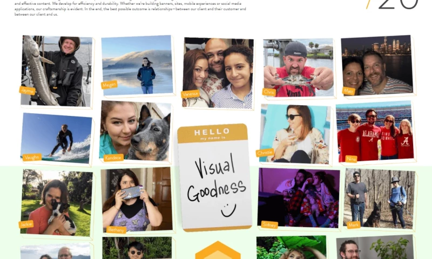Open Matt's night skyline photo
The width and height of the screenshot is (432, 259).
(x=377, y=65)
